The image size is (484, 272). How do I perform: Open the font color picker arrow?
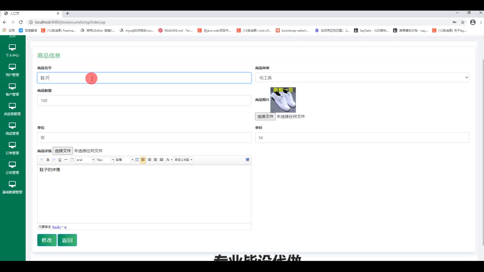tap(171, 160)
